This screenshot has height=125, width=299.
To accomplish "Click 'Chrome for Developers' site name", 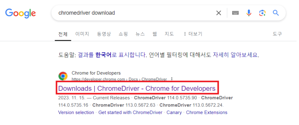I will coord(96,73).
